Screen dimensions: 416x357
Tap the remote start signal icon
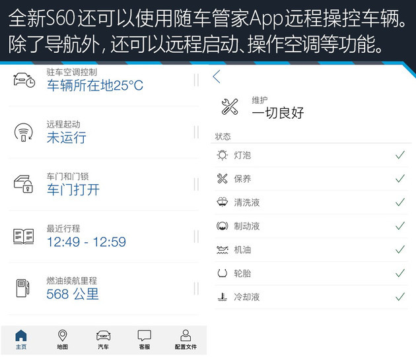point(24,132)
